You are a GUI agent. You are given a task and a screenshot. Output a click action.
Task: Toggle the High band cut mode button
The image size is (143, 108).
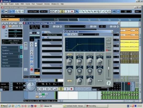click(x=100, y=81)
